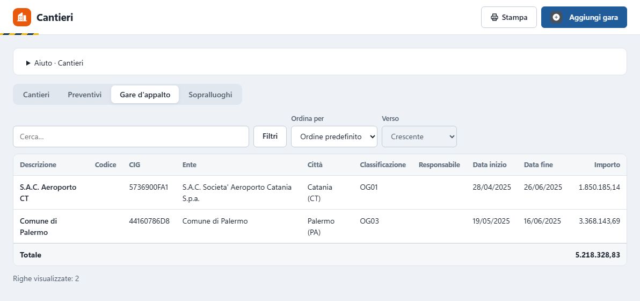This screenshot has height=301, width=640.
Task: Click the Cantieri page title
Action: 55,18
